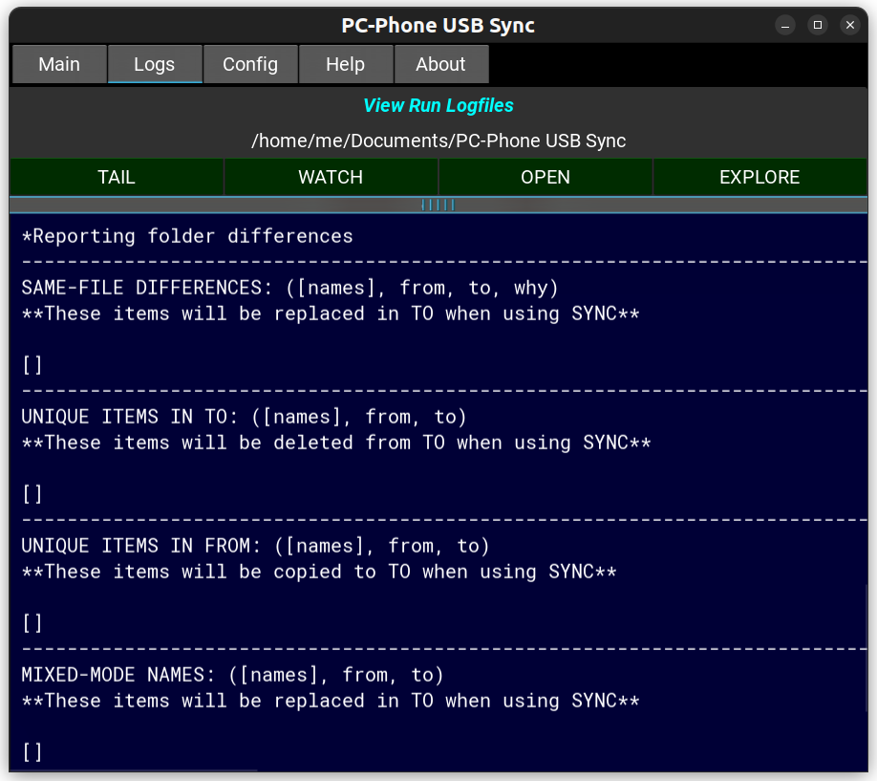Click the UNIQUE ITEMS IN FROM line
877x781 pixels.
255,546
